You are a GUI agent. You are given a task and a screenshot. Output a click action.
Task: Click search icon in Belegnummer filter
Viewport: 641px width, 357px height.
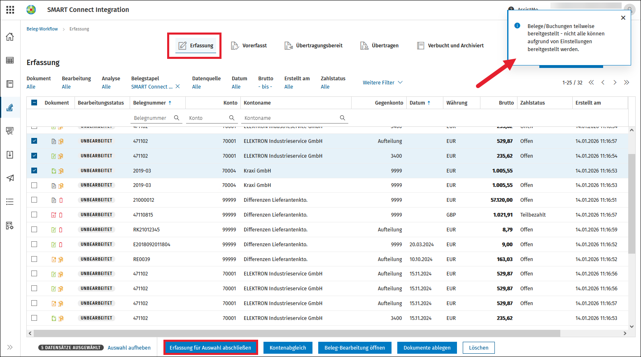click(177, 118)
